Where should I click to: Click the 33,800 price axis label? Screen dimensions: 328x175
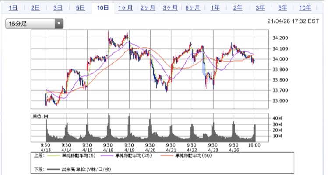pyautogui.click(x=280, y=80)
